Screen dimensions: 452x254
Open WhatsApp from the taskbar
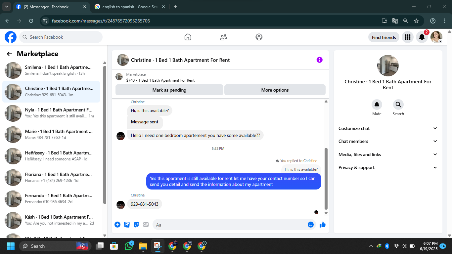(129, 246)
